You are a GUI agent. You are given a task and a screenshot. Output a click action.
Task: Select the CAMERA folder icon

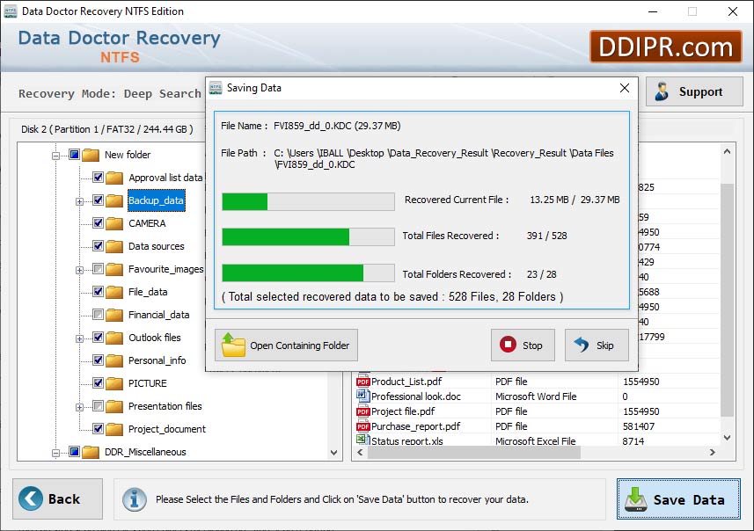[114, 223]
